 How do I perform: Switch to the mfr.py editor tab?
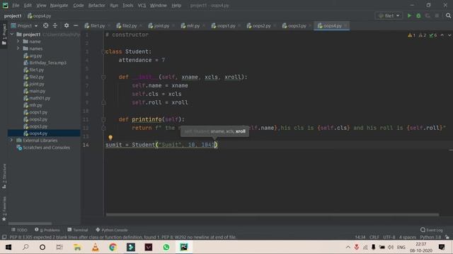pyautogui.click(x=193, y=25)
